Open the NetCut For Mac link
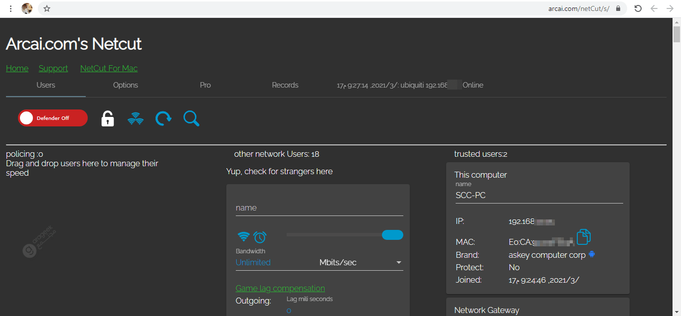This screenshot has height=316, width=681. coord(109,68)
